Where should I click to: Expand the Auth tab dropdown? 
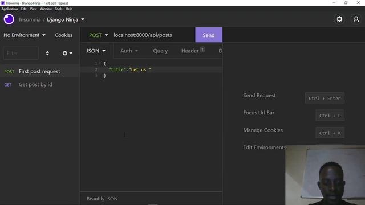(129, 51)
